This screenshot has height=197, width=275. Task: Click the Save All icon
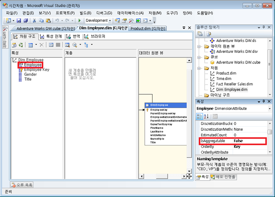[26, 21]
